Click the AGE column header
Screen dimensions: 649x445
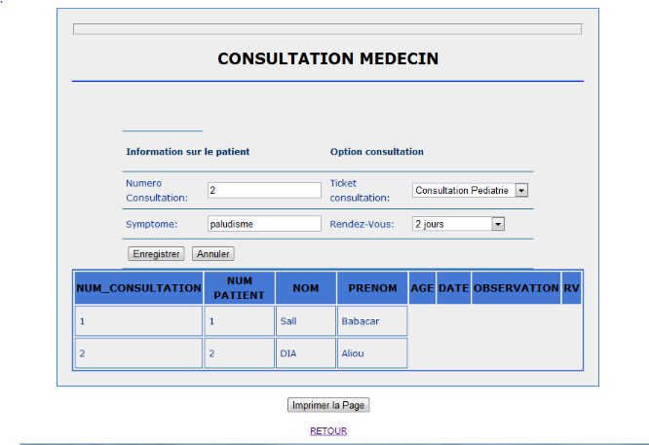click(x=422, y=288)
